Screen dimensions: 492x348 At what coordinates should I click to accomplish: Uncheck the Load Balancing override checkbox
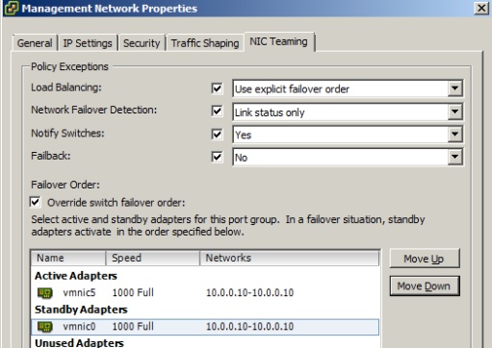pos(217,88)
